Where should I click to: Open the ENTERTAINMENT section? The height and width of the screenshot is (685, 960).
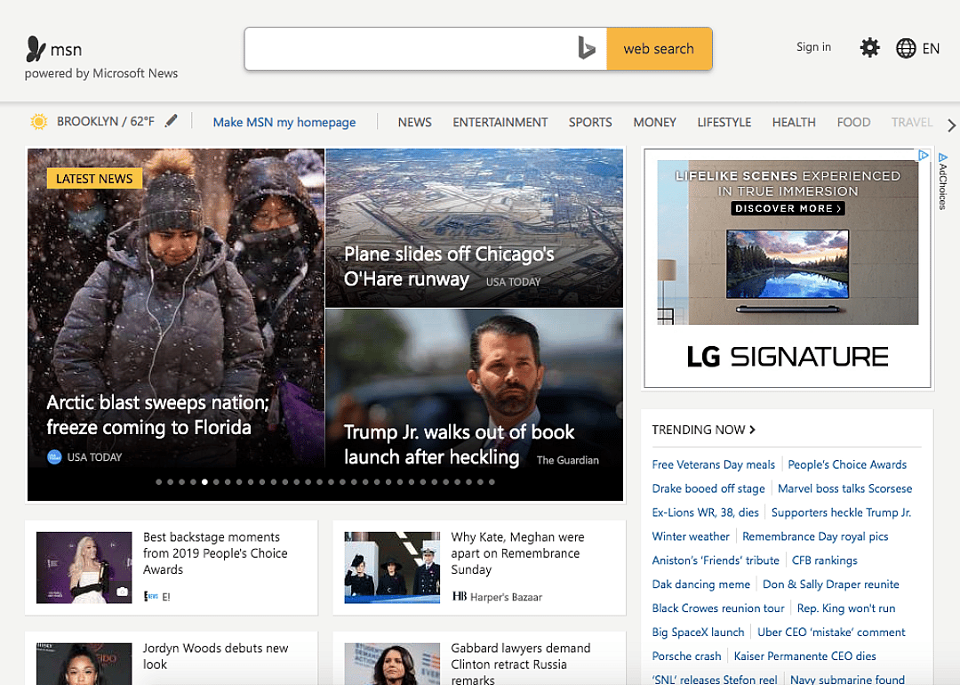click(x=500, y=122)
